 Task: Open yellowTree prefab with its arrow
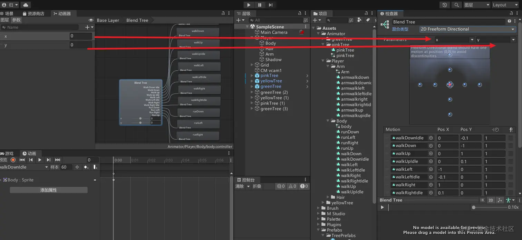307,81
